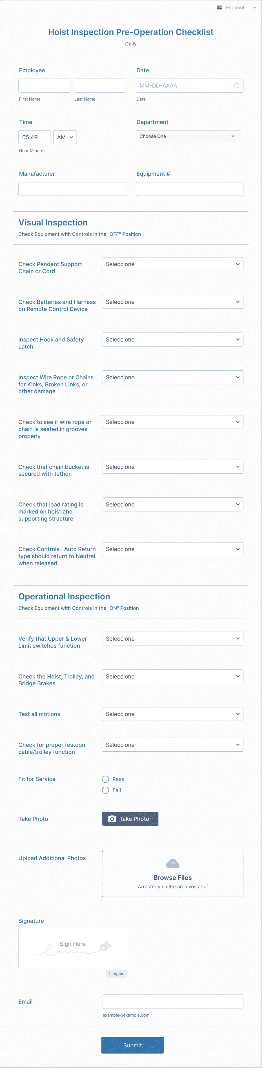This screenshot has height=1068, width=262.
Task: Click Limpiar to clear the signature
Action: pyautogui.click(x=116, y=974)
